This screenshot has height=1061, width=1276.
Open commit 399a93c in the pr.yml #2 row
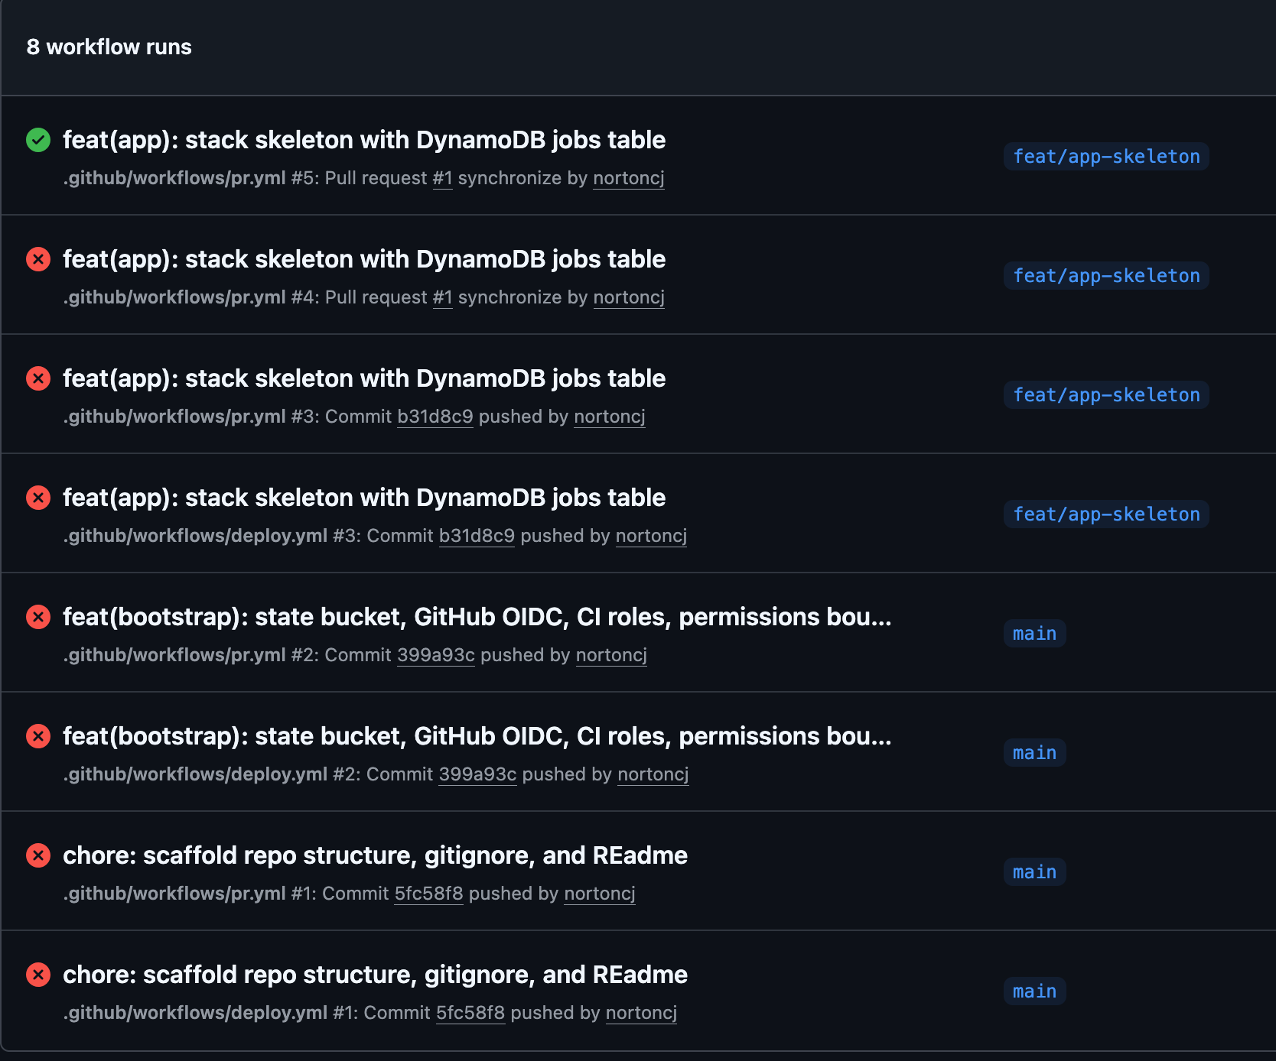coord(436,655)
